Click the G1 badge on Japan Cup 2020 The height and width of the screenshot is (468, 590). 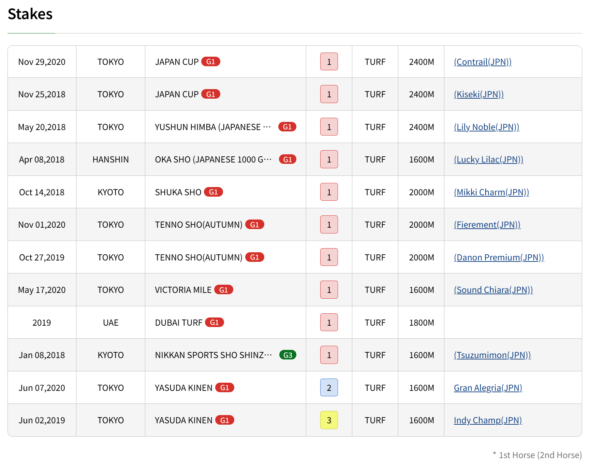tap(211, 61)
